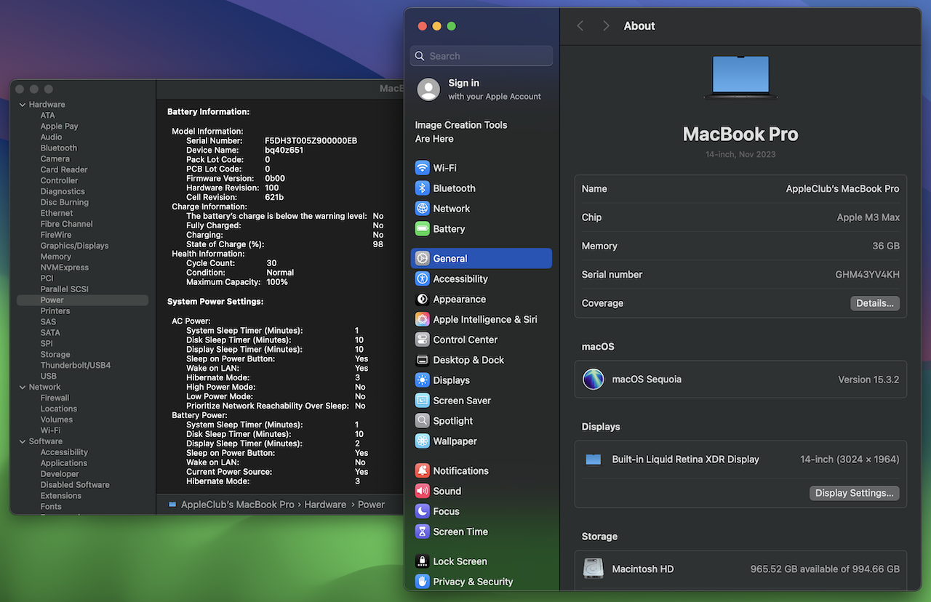Click the Focus moon icon

[422, 511]
